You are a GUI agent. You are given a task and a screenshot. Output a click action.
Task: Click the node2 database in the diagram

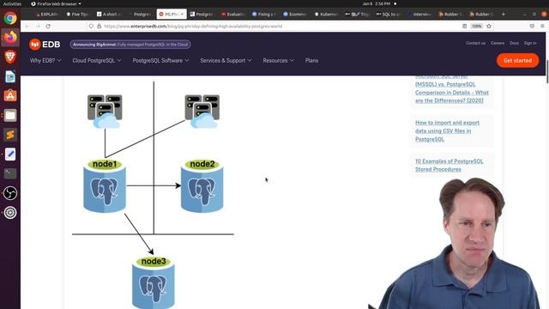tap(202, 186)
